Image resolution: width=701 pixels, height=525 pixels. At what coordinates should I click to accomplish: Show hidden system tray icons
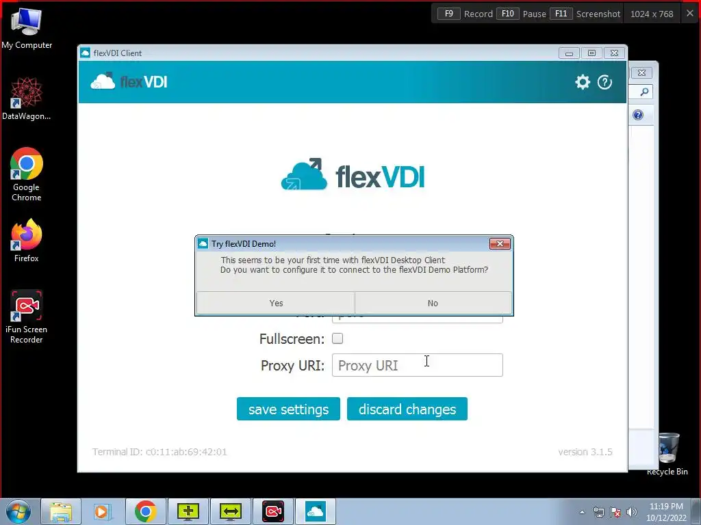582,512
